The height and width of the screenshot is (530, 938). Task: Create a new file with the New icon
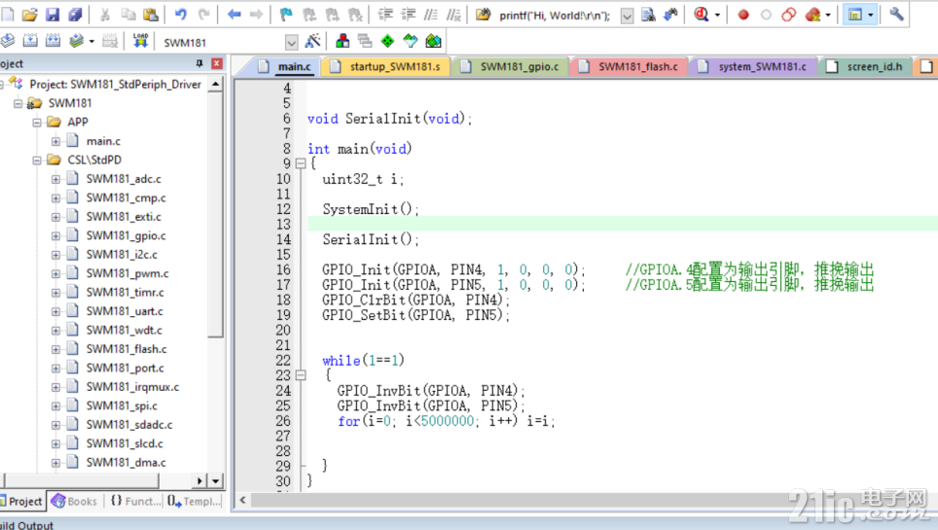[7, 15]
